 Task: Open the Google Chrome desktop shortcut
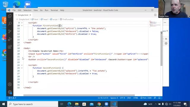point(4,55)
